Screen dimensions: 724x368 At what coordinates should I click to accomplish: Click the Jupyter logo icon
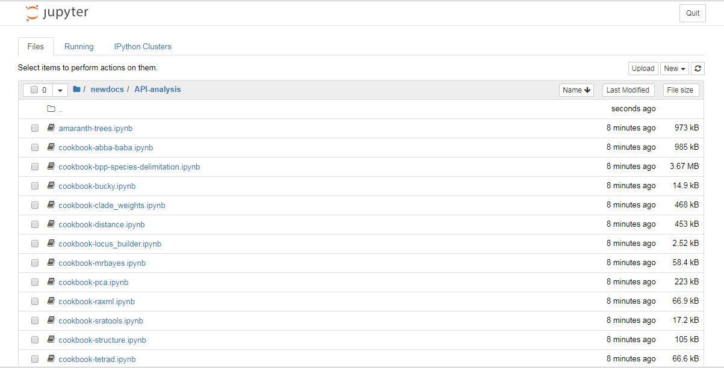click(x=32, y=13)
